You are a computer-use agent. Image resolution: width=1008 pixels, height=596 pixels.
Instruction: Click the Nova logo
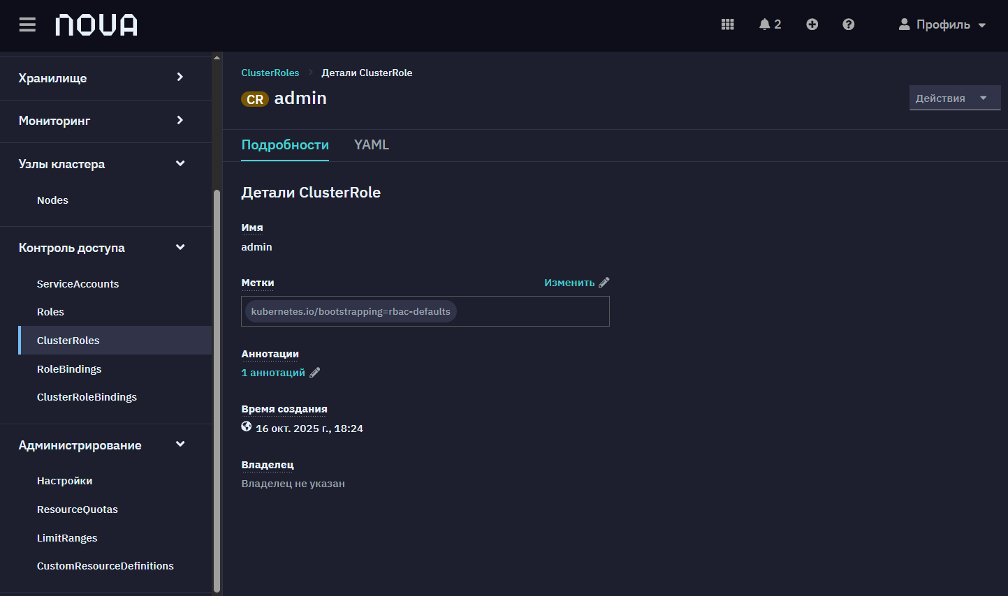click(96, 25)
